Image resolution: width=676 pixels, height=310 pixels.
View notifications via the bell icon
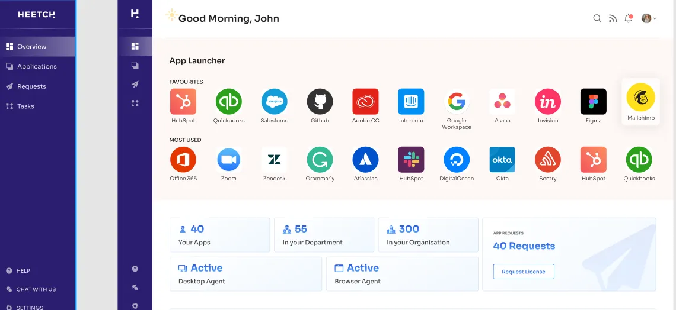click(x=628, y=18)
